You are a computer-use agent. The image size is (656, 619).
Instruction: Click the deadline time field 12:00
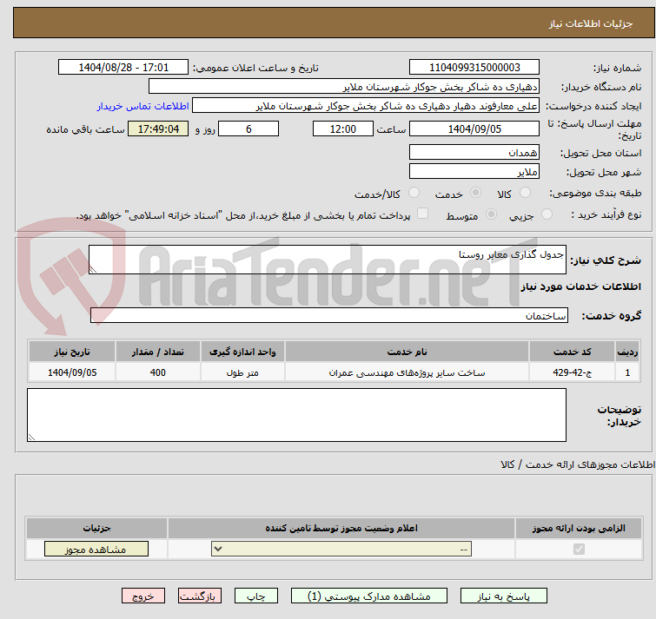click(342, 128)
